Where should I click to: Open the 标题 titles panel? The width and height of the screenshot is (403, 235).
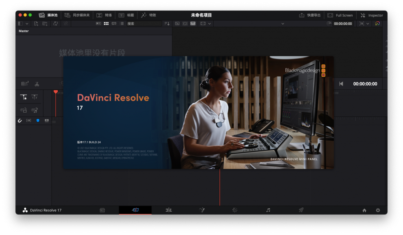[x=126, y=15]
